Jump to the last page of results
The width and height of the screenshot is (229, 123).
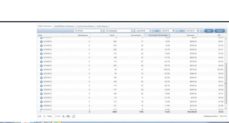[x=68, y=116]
